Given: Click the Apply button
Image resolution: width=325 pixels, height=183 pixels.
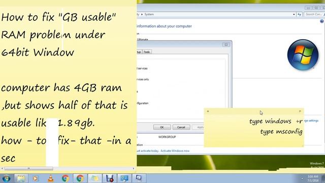Looking at the screenshot, I should [198, 127].
